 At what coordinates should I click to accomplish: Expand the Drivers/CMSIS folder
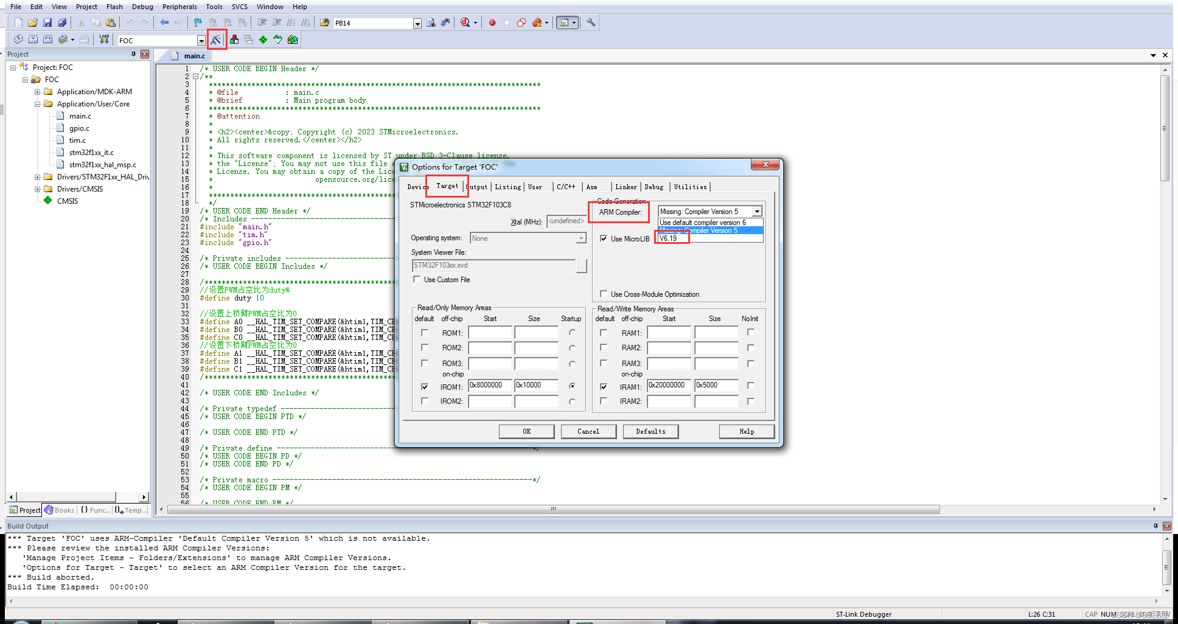(37, 189)
